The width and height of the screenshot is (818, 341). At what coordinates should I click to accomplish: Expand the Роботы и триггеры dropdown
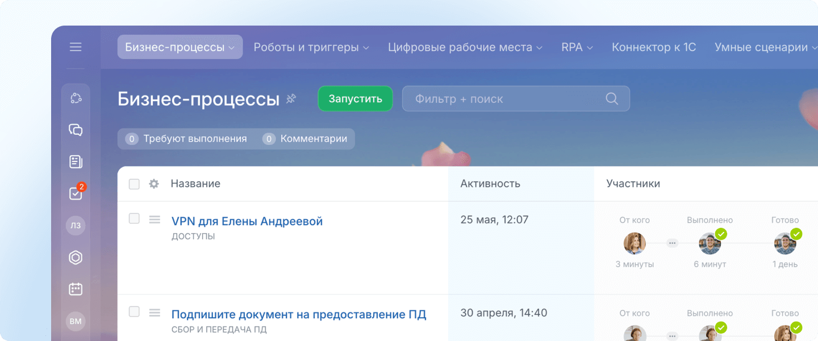(311, 47)
